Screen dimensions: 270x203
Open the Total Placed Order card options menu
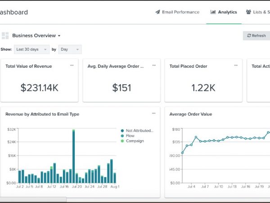tap(236, 65)
